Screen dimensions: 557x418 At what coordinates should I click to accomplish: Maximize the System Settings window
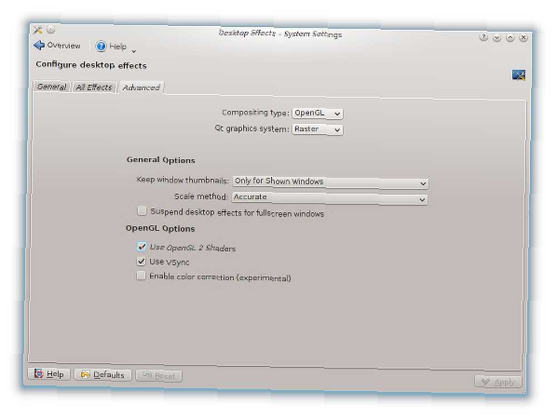(510, 38)
